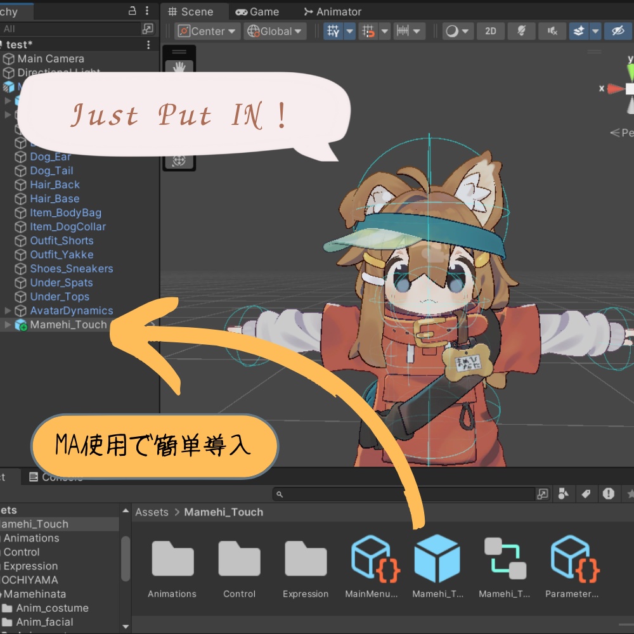The height and width of the screenshot is (634, 634).
Task: Select the Parameter asset icon
Action: [x=574, y=559]
